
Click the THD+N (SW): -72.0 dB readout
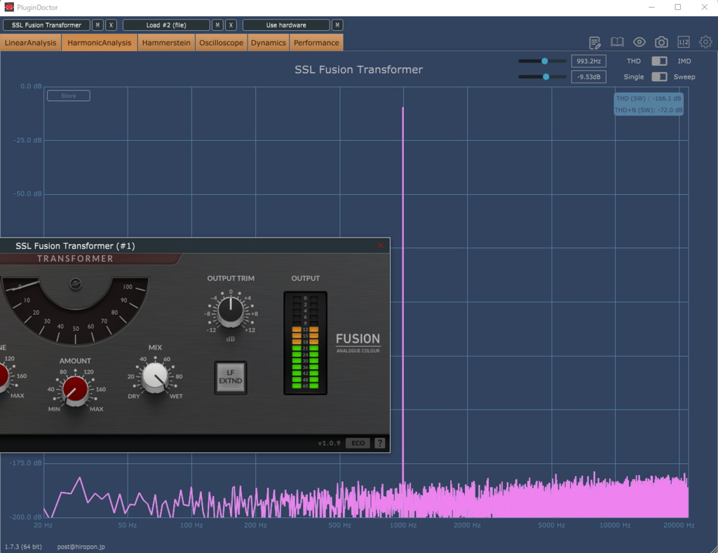[x=649, y=110]
